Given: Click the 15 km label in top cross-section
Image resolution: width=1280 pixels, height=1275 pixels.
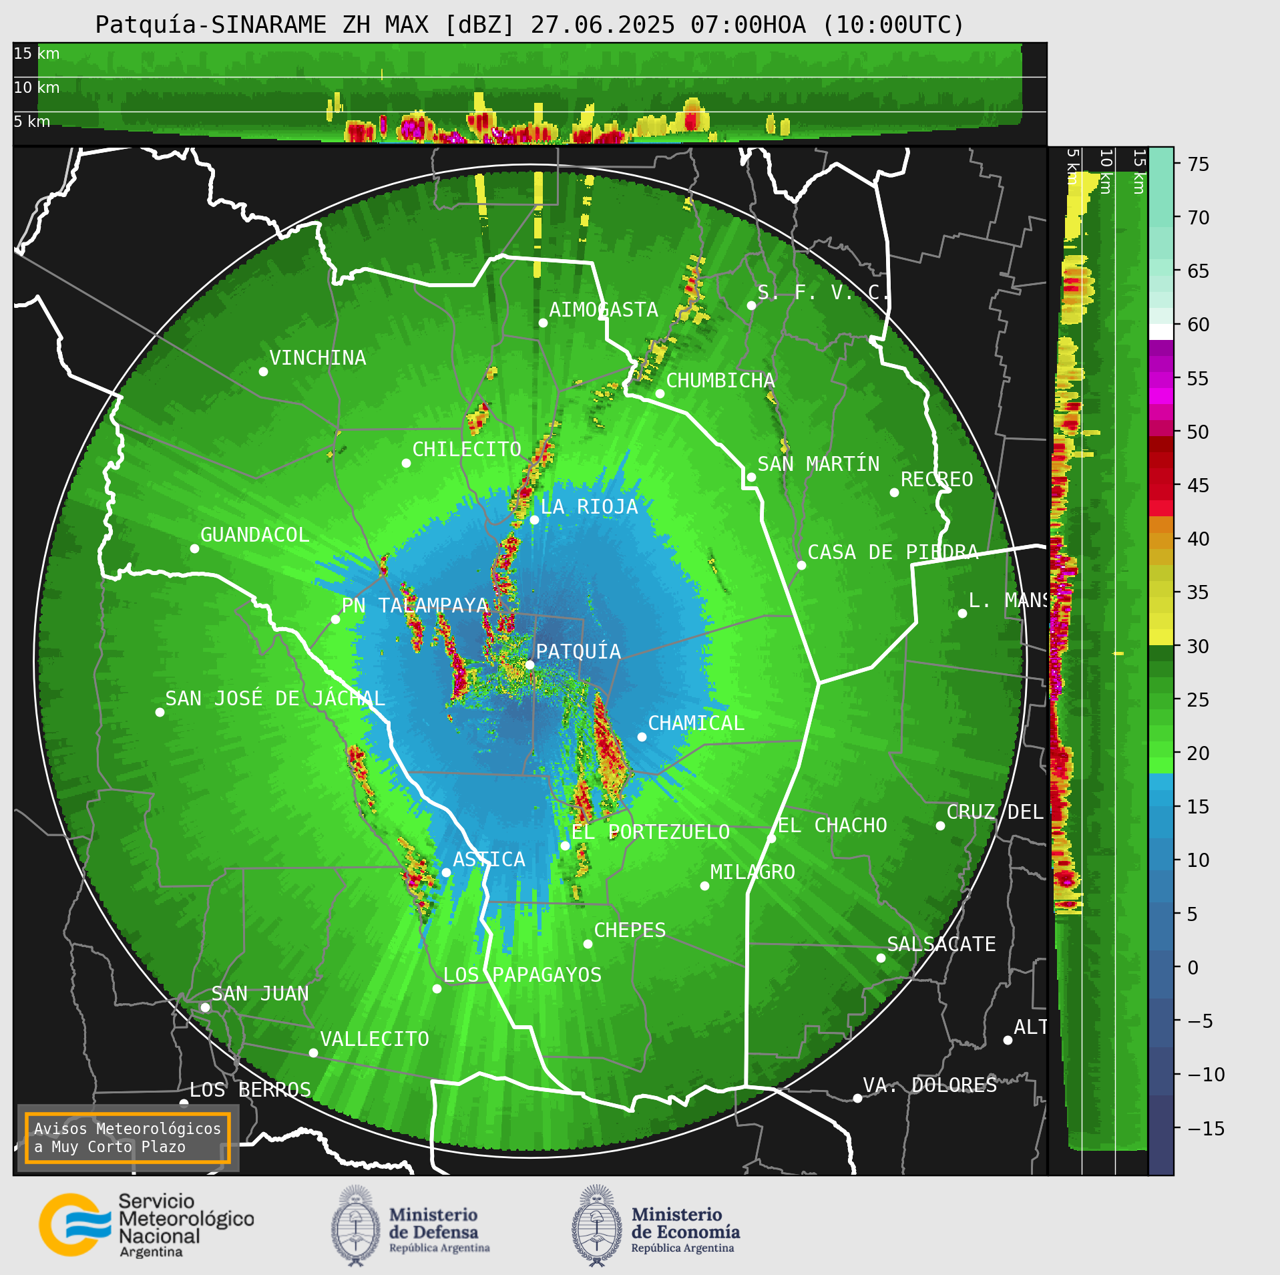Looking at the screenshot, I should tap(37, 53).
